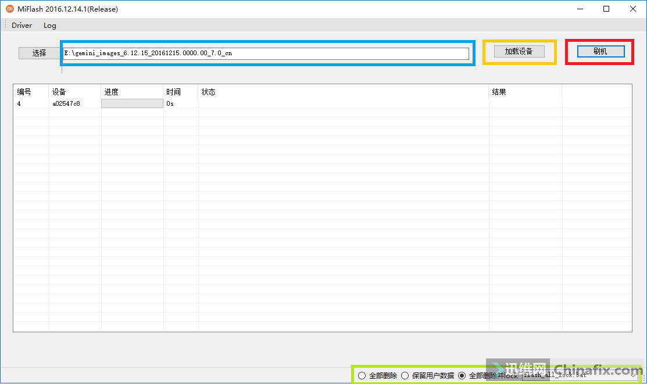
Task: Maximize the MiFlash window
Action: point(606,9)
